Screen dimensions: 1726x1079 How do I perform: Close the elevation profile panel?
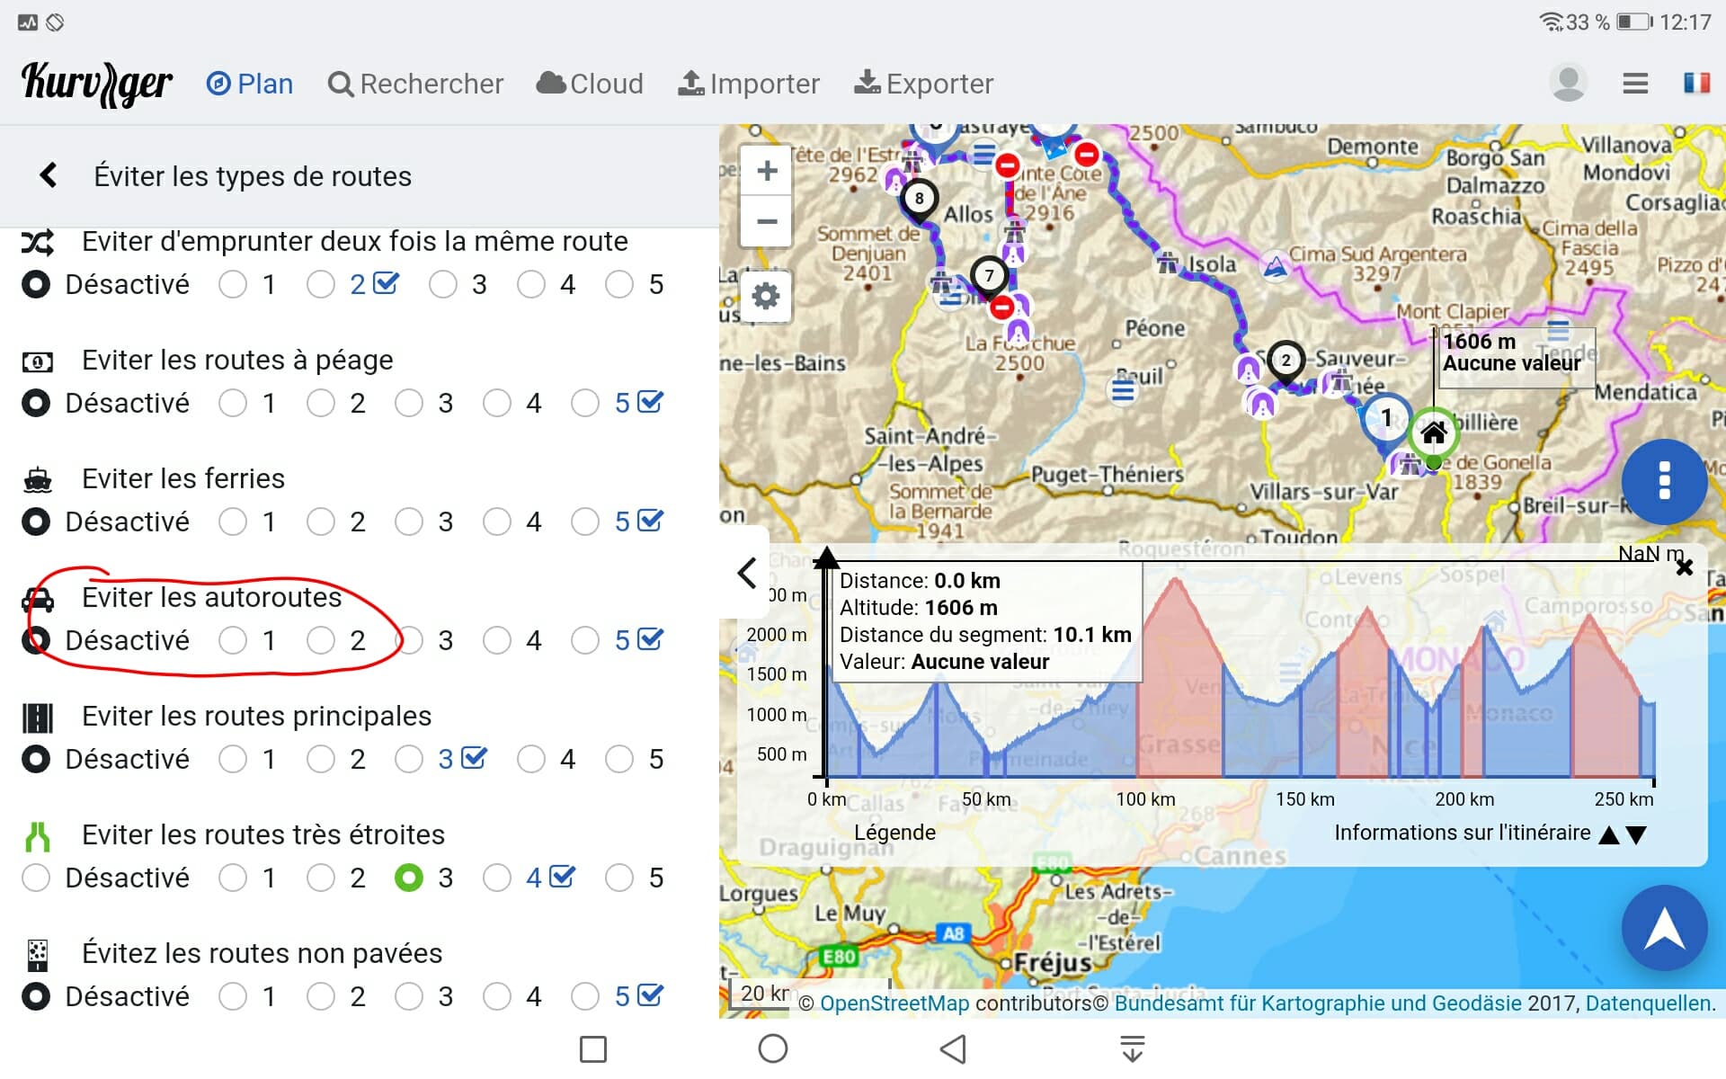[1685, 567]
